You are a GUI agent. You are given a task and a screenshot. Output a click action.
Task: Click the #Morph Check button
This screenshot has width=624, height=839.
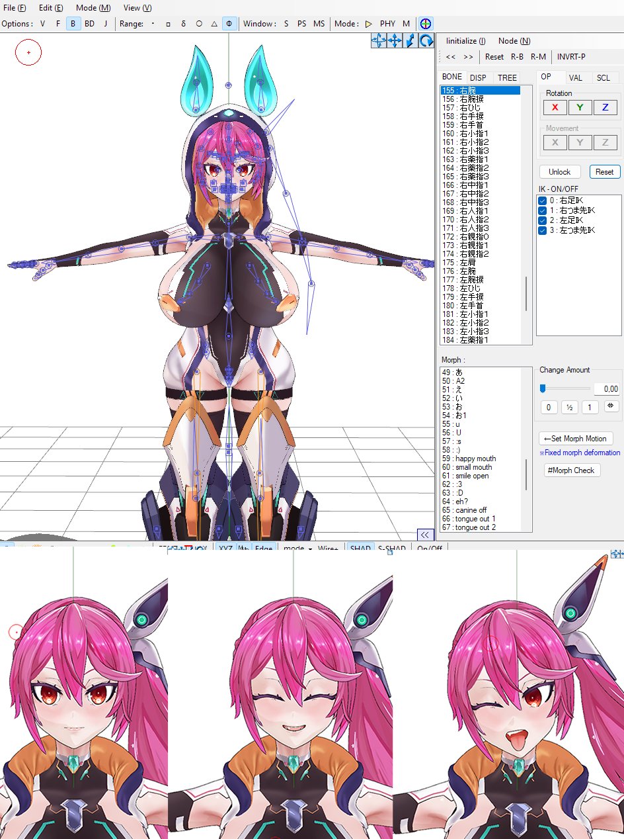tap(572, 470)
